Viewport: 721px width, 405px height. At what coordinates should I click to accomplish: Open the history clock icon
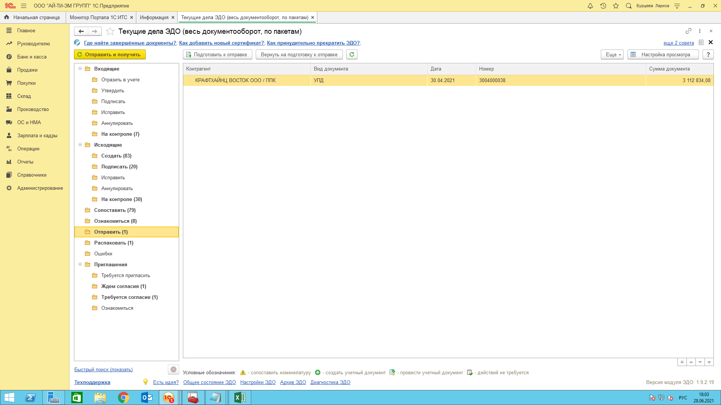pos(603,6)
